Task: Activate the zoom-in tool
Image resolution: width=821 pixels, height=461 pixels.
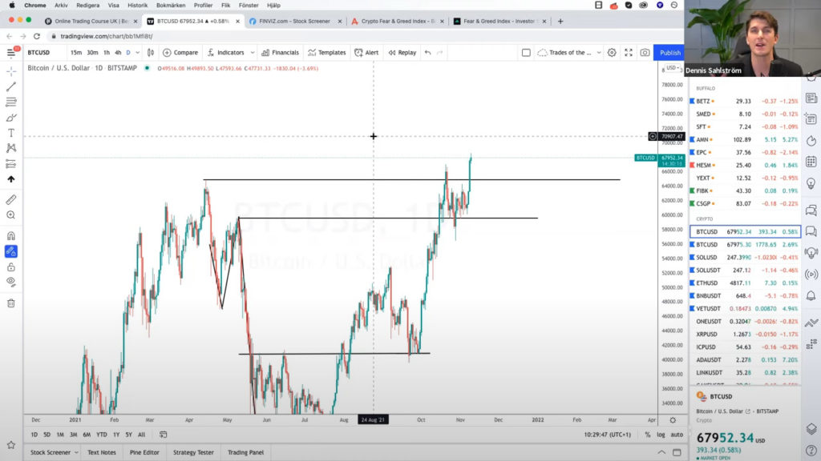Action: (11, 215)
